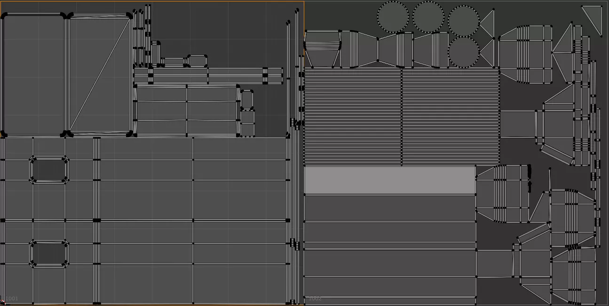609x306 pixels.
Task: Select the lower triangle beside the circles
Action: [x=488, y=53]
